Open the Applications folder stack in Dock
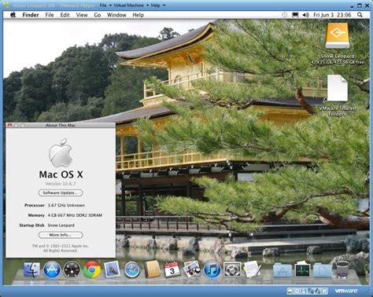The width and height of the screenshot is (373, 297). [x=283, y=270]
